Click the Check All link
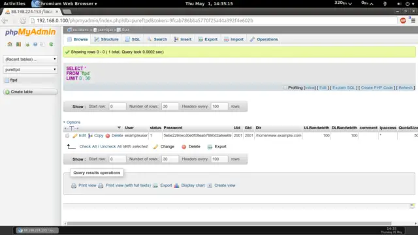Viewport: 418px width, 235px height. [x=88, y=146]
